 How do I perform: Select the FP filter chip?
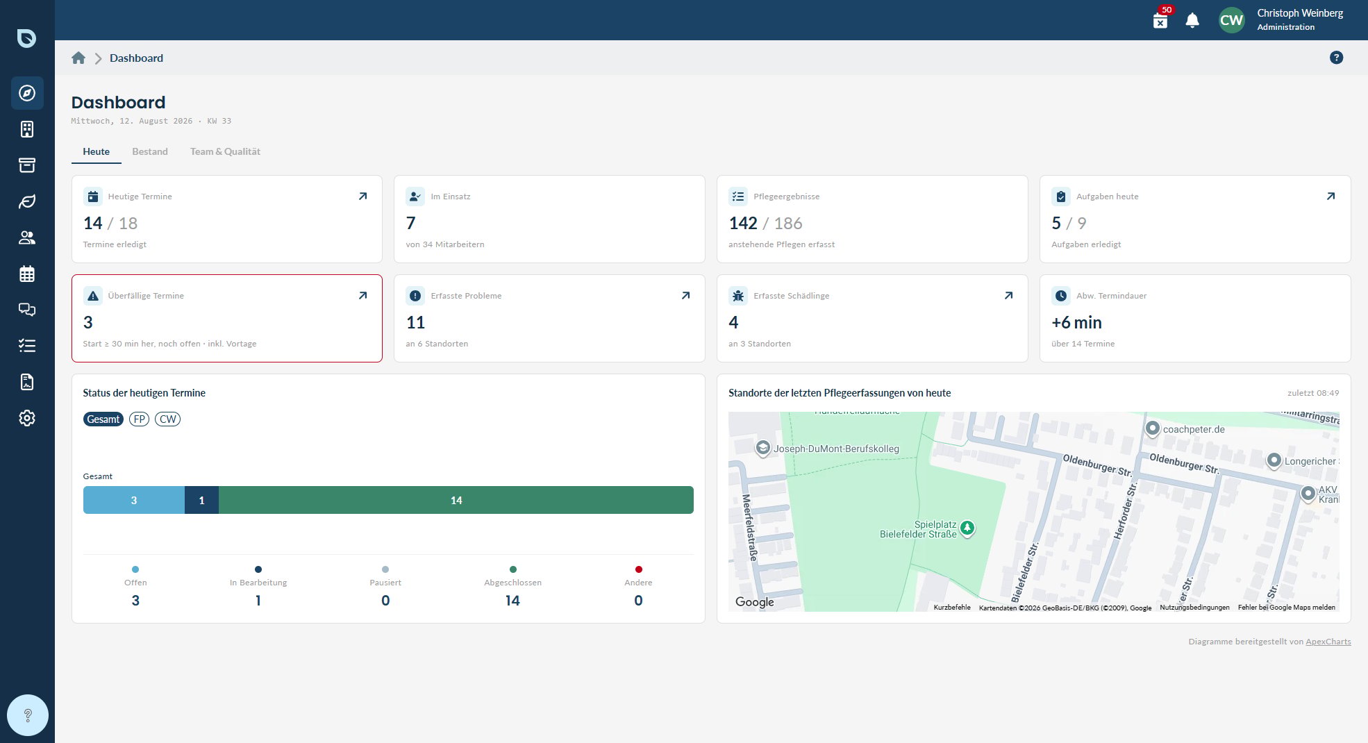coord(140,419)
